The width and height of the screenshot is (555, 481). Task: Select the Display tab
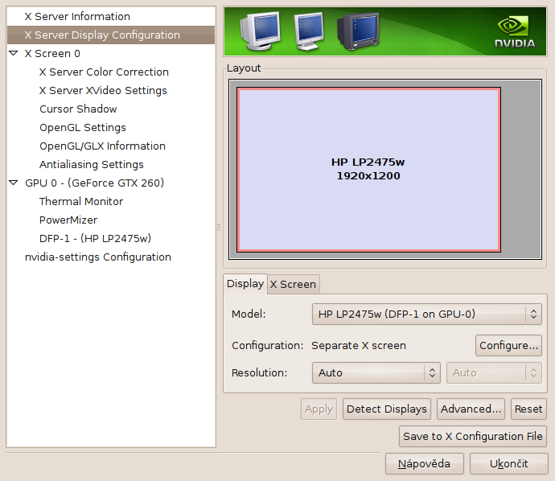(x=245, y=283)
